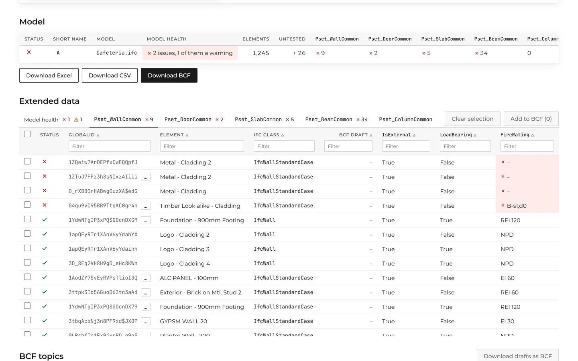Select the Pset_SlabCommon tab

point(265,120)
